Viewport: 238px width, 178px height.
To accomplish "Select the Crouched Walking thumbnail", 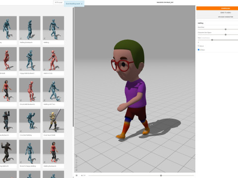I will pos(30,121).
